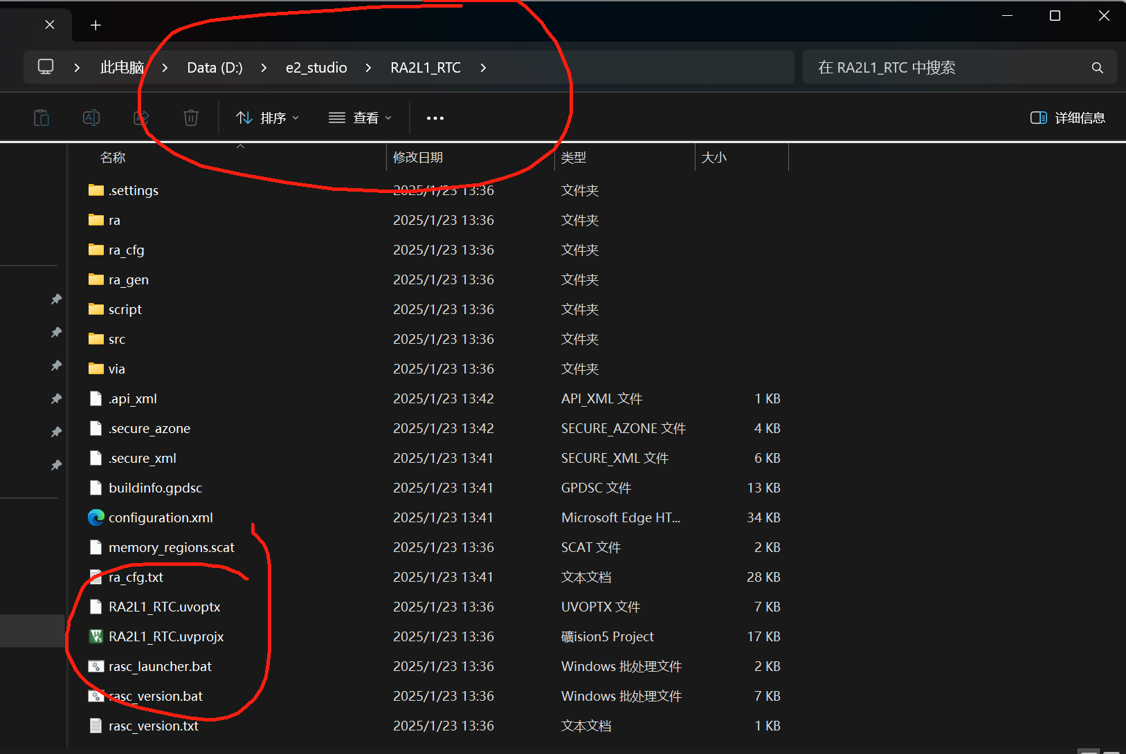Select the configuration.xml Edge file

tap(161, 517)
